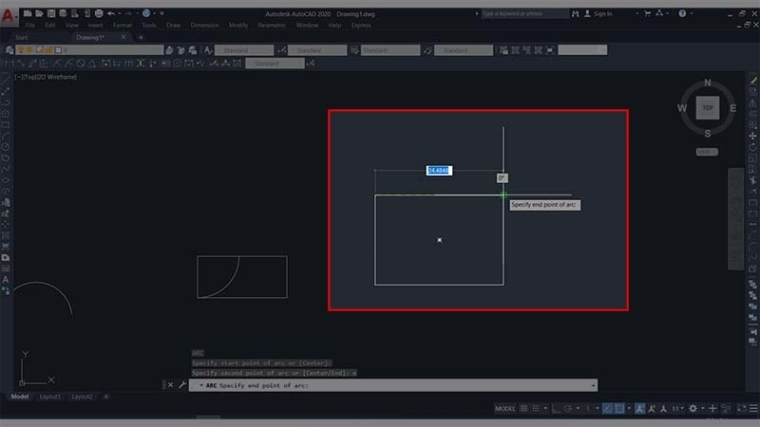
Task: Expand the command line history arrow
Action: (x=593, y=385)
